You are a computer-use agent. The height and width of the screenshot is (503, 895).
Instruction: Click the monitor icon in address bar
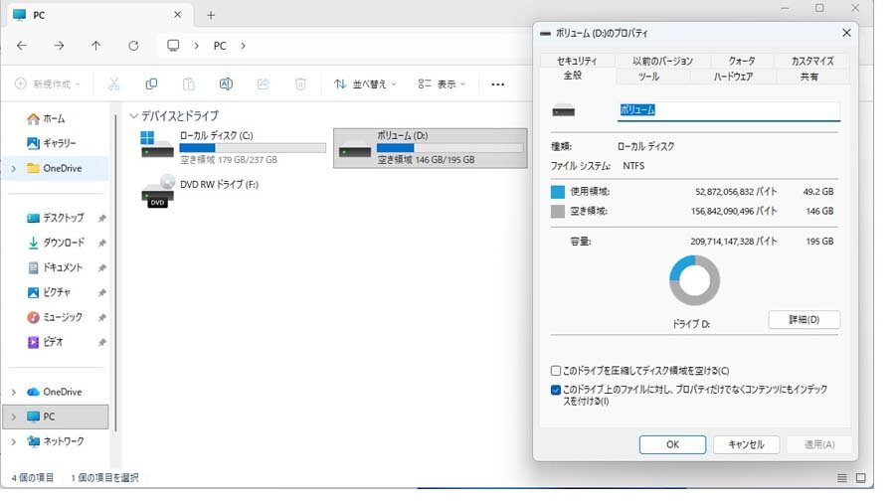[x=173, y=46]
